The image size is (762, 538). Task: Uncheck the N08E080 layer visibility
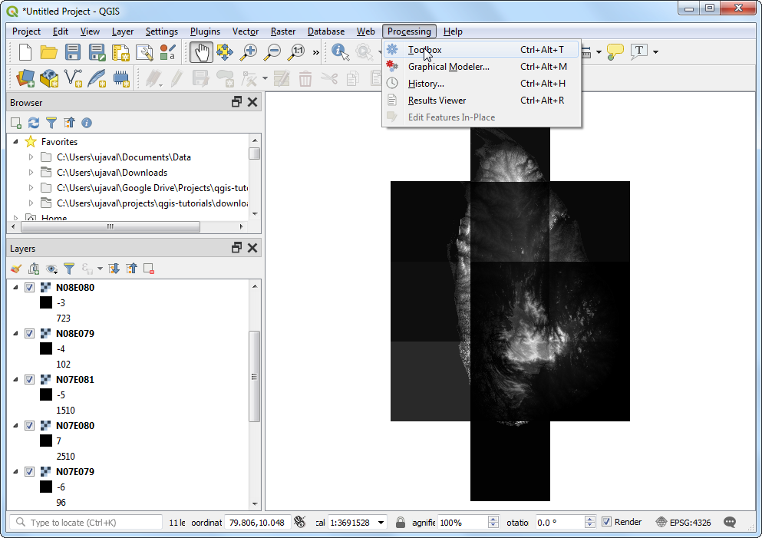(30, 288)
